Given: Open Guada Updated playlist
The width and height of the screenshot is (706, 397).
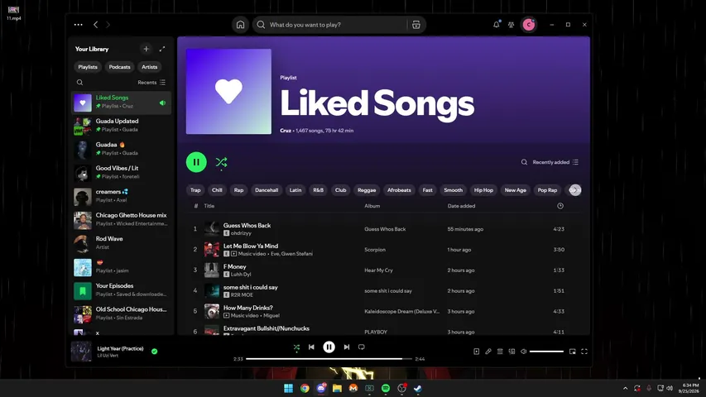Looking at the screenshot, I should [121, 126].
